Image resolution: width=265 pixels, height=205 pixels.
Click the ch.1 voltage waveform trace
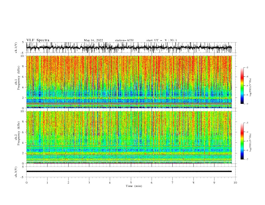point(129,48)
